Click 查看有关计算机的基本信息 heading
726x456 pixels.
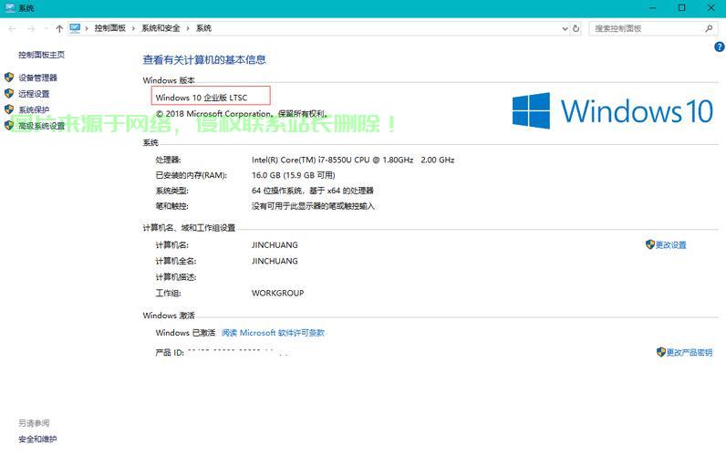tap(204, 59)
